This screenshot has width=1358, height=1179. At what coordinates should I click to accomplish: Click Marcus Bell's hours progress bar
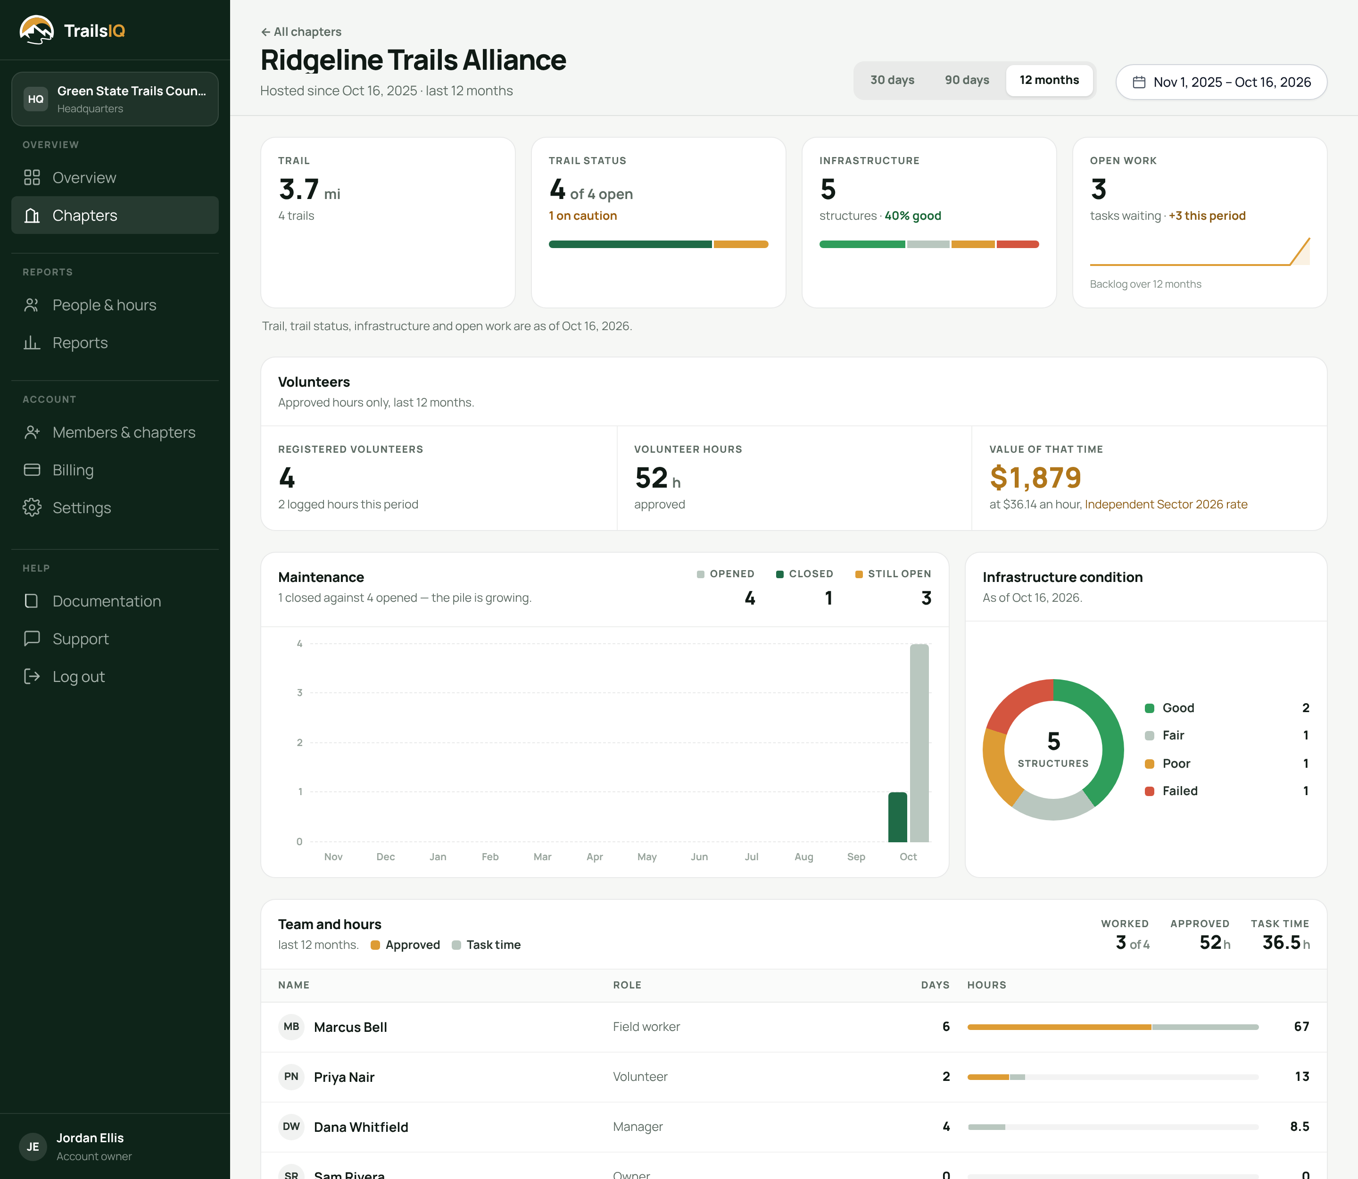coord(1113,1027)
